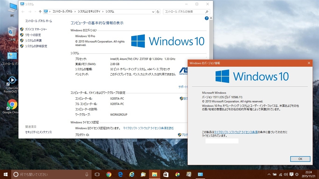Open Advanced system settings link
The image size is (319, 179).
point(36,46)
